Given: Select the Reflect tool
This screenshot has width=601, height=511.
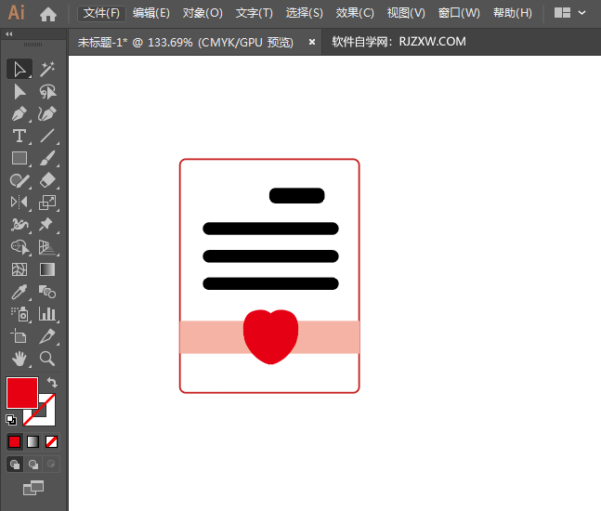Looking at the screenshot, I should click(x=20, y=203).
